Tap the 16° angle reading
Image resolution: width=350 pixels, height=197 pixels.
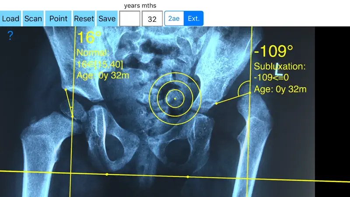[89, 37]
